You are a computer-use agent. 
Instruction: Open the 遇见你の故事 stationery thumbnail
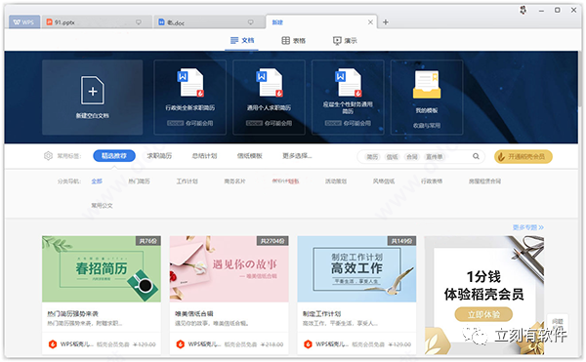click(x=230, y=268)
